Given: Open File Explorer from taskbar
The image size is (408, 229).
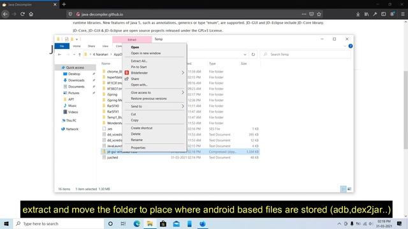Looking at the screenshot, I should (x=150, y=223).
